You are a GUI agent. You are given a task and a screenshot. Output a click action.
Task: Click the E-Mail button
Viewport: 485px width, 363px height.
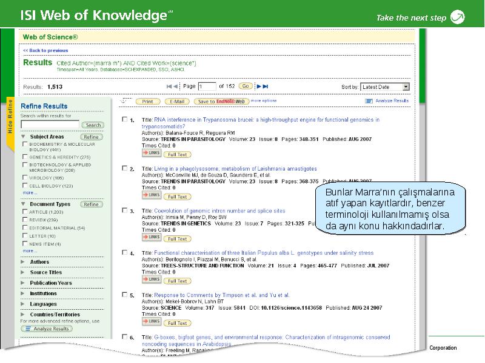[x=177, y=102]
